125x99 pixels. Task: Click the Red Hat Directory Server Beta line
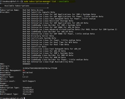(38, 36)
